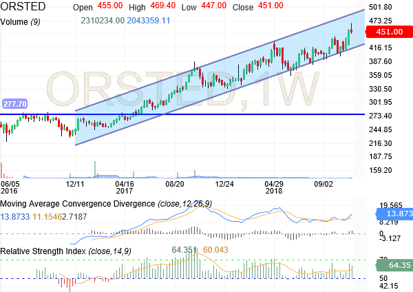The width and height of the screenshot is (413, 292).
Task: Click the 244.85 price axis label
Action: 381,129
